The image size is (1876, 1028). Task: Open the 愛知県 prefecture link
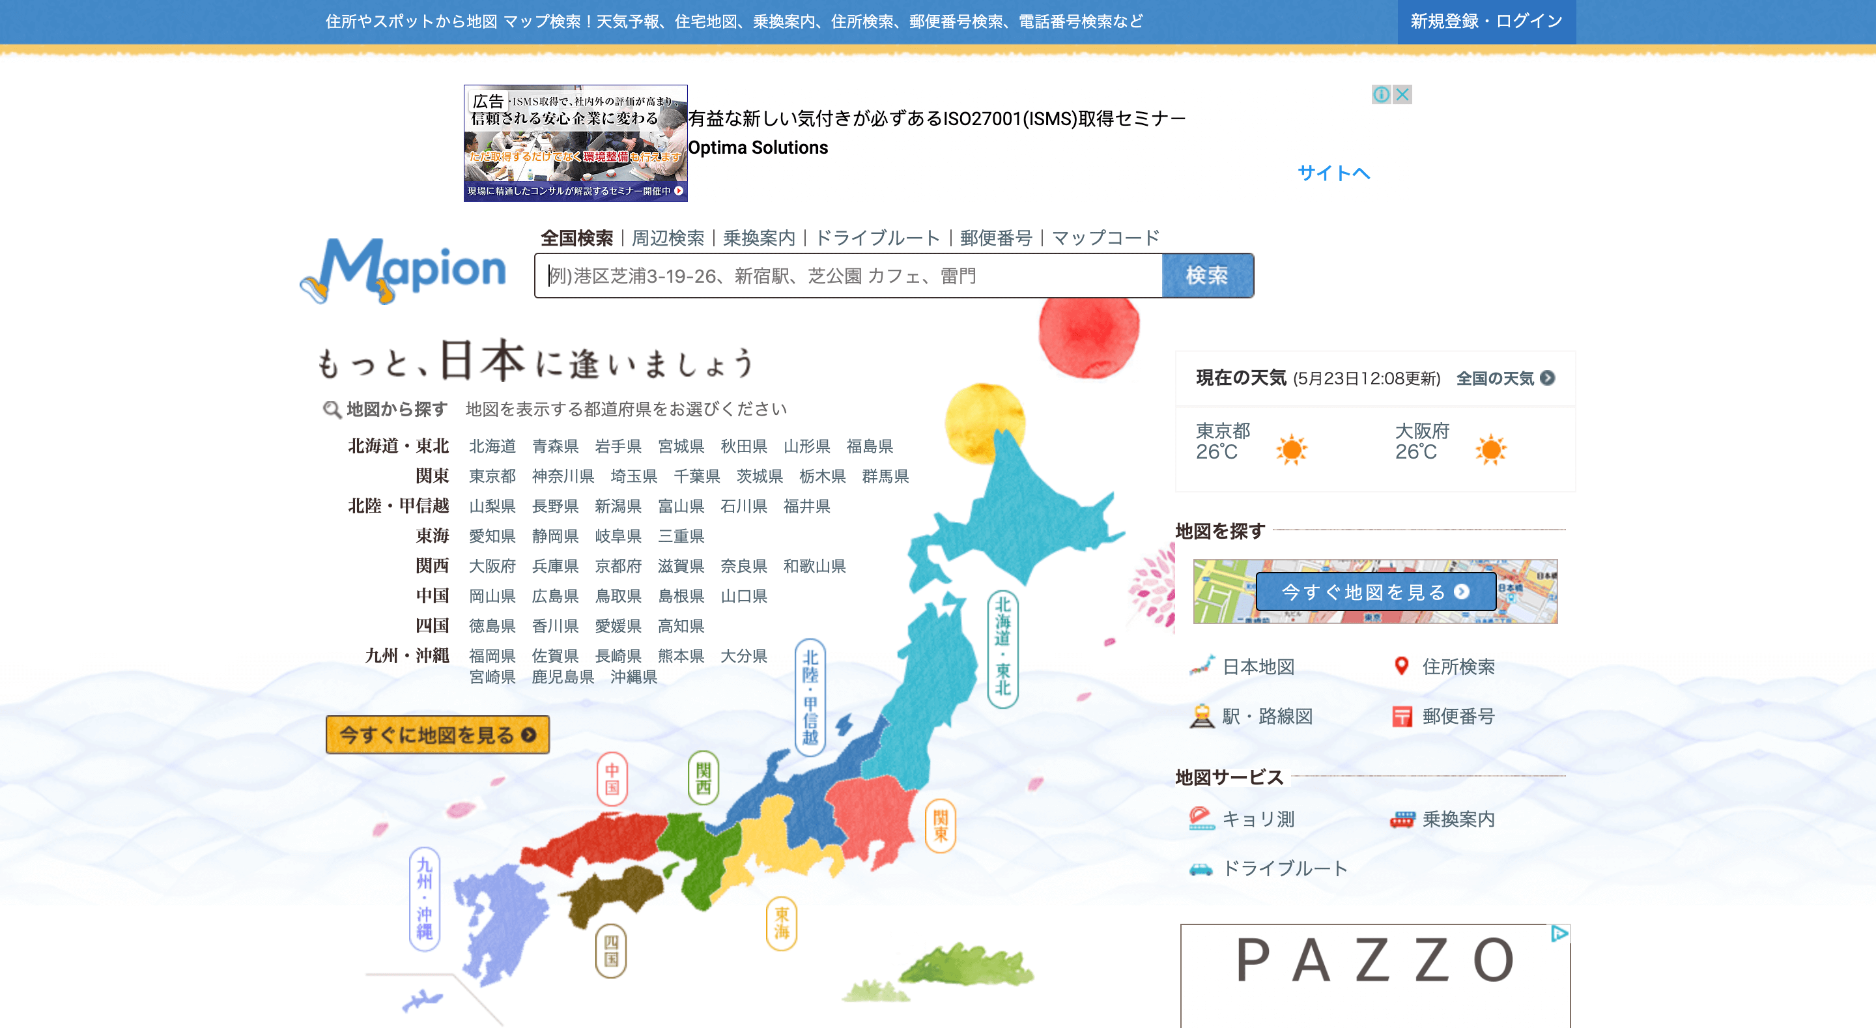[492, 535]
